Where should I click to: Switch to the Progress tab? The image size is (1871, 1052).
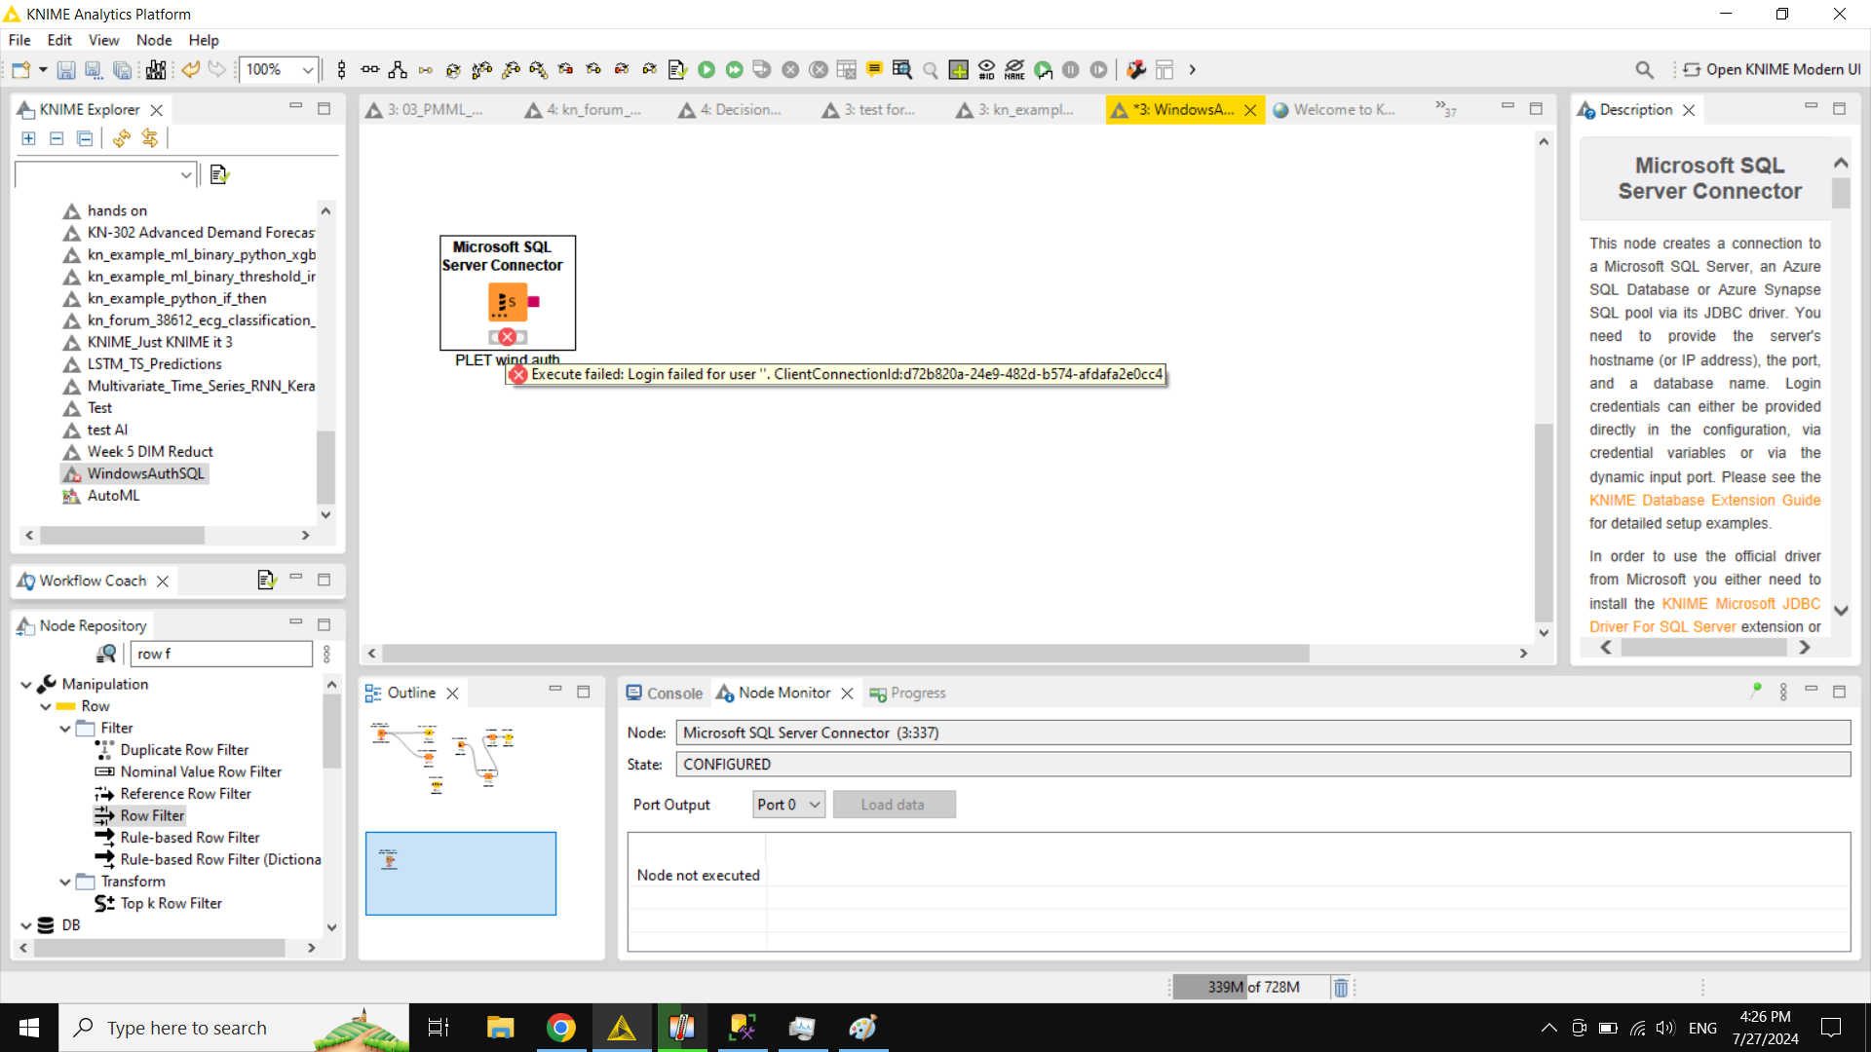click(907, 694)
